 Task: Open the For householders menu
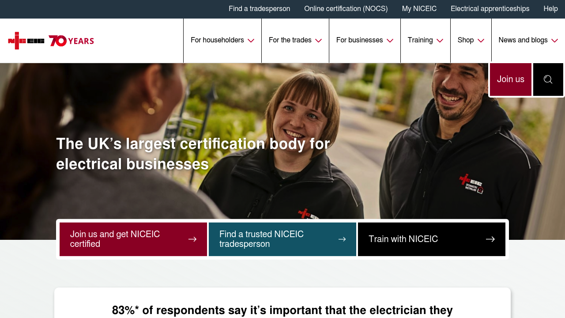pyautogui.click(x=222, y=41)
